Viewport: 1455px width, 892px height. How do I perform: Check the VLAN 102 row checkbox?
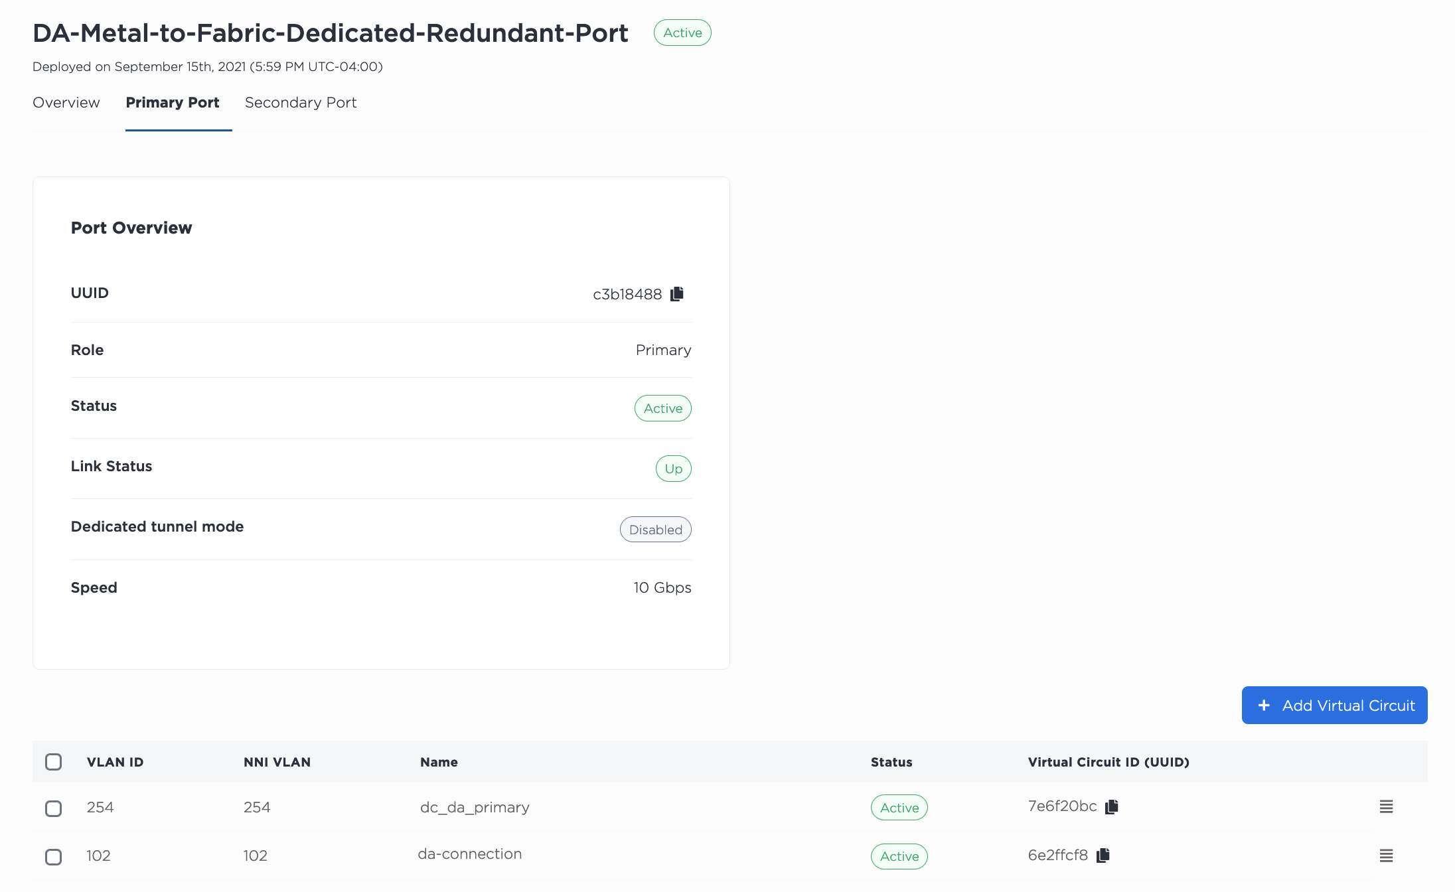[54, 857]
